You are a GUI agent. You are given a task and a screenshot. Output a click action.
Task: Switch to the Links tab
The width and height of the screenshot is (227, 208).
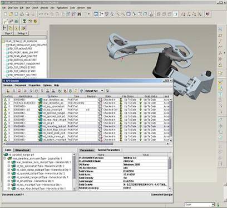(8, 150)
